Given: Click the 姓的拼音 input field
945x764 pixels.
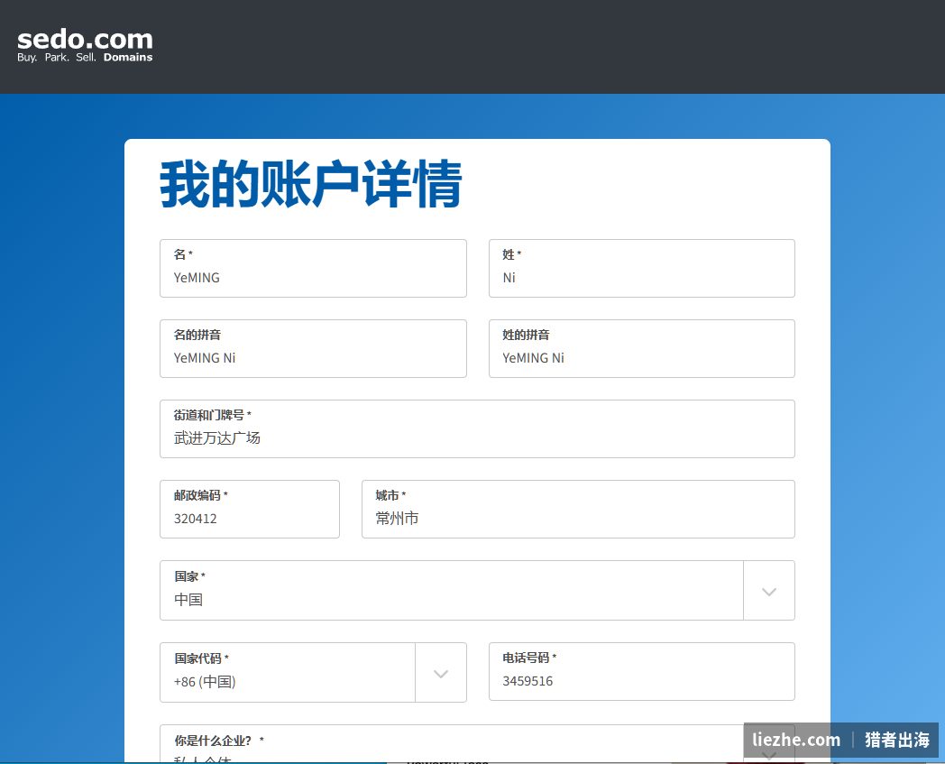Looking at the screenshot, I should pos(642,348).
